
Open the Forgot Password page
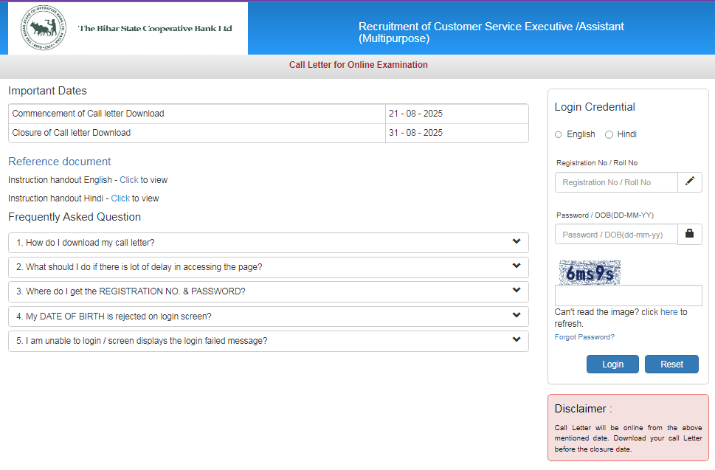coord(584,336)
